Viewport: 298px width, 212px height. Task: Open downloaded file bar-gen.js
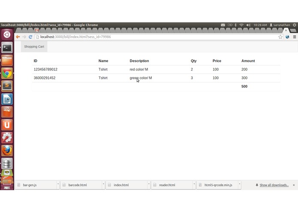(x=36, y=185)
